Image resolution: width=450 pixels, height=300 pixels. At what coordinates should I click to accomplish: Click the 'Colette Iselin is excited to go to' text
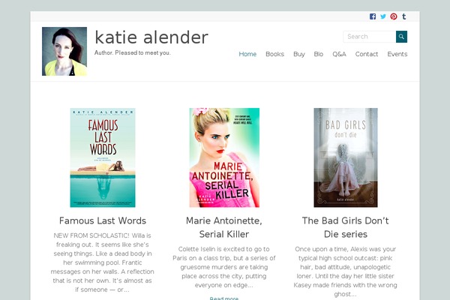223,249
